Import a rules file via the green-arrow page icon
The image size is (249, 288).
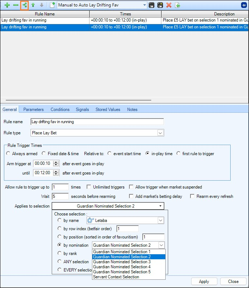tap(177, 5)
